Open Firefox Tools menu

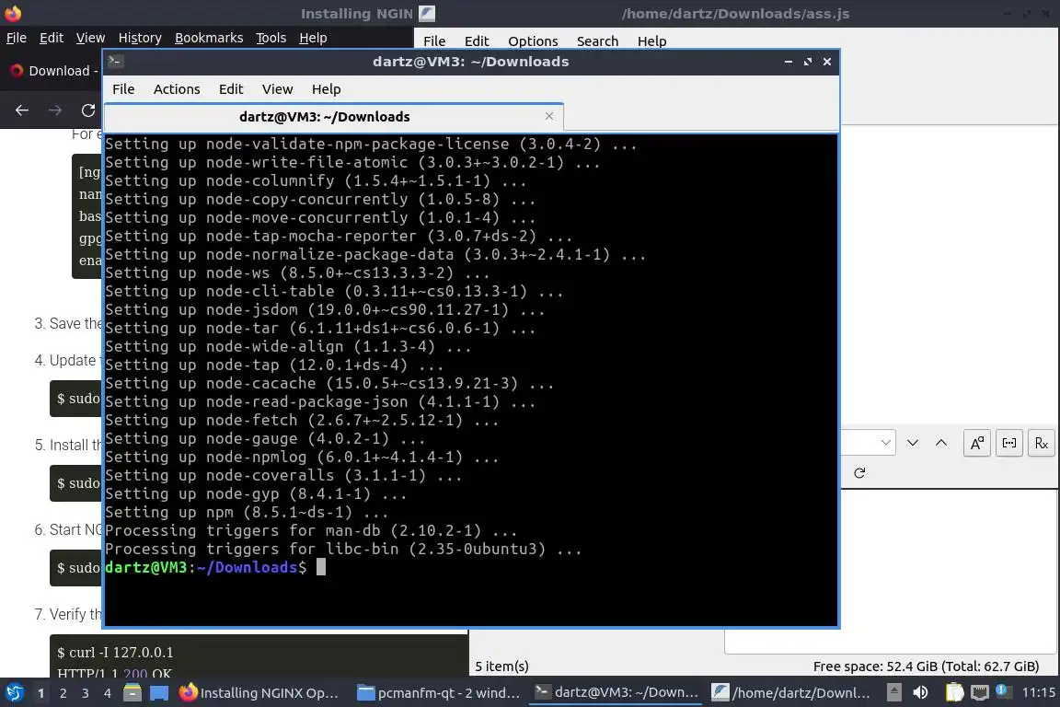[271, 38]
